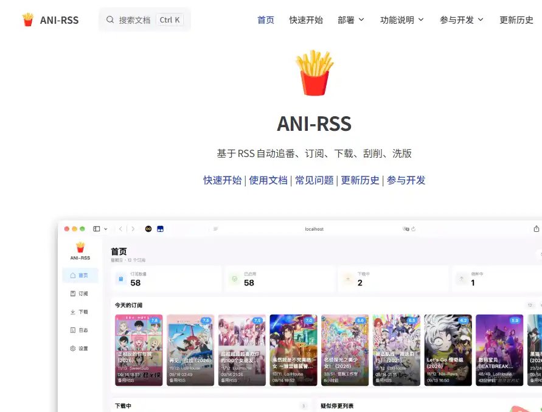Select 下载 item in preview sidebar
The width and height of the screenshot is (542, 412).
tap(80, 312)
